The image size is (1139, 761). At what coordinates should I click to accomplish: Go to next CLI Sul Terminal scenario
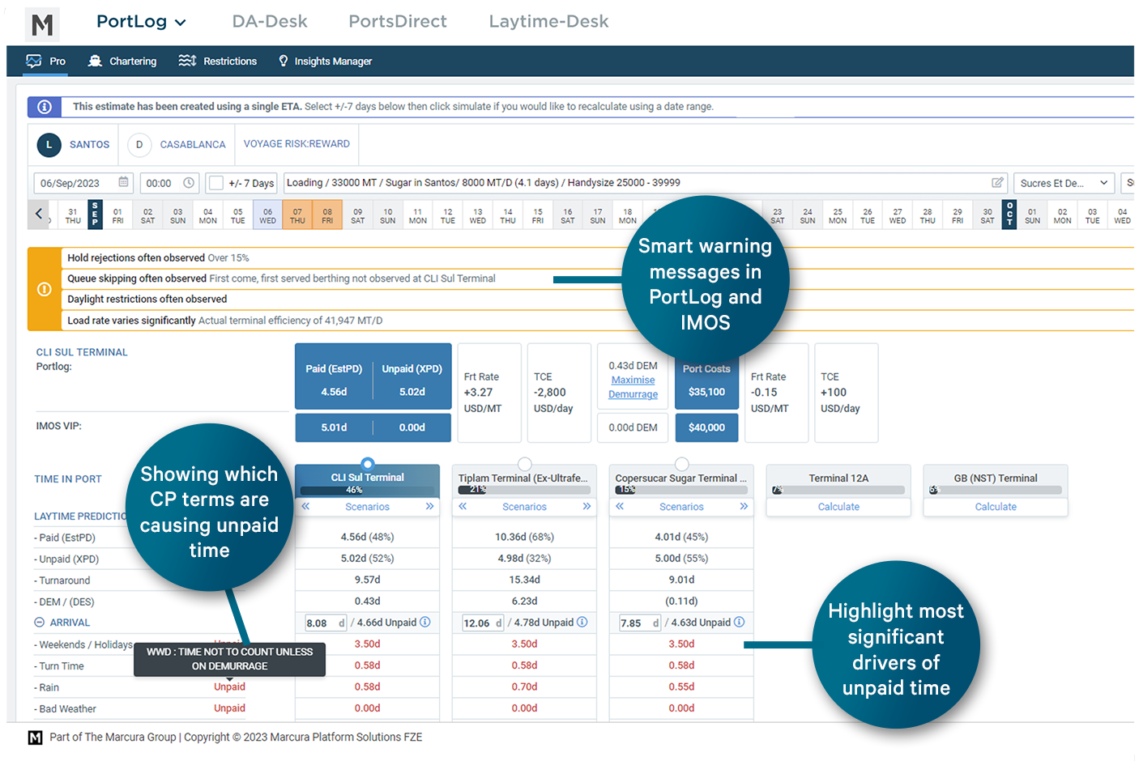pyautogui.click(x=429, y=506)
